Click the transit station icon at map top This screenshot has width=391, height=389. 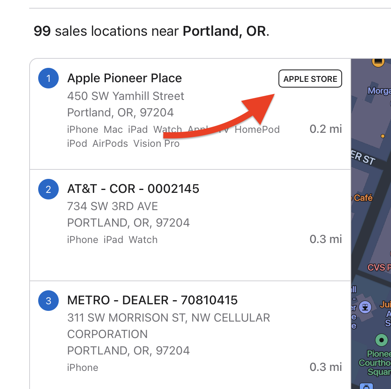[x=377, y=62]
